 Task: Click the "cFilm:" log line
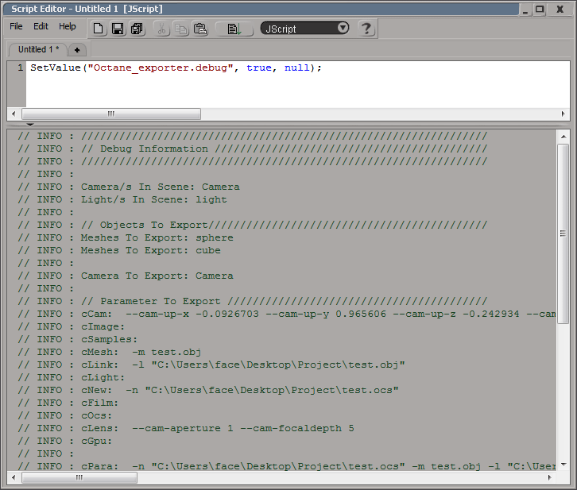[x=68, y=403]
